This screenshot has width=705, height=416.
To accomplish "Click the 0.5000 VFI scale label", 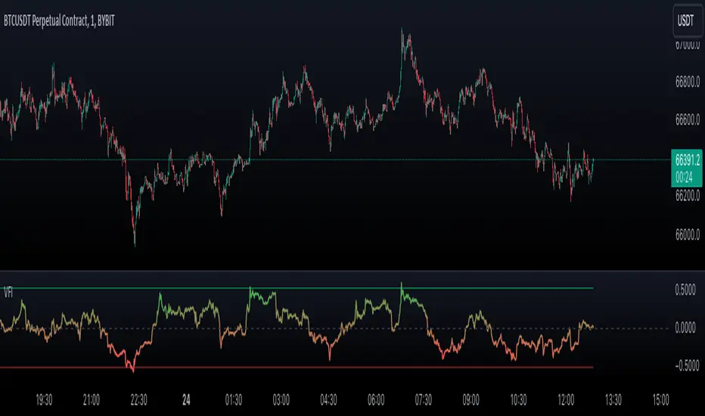I will [688, 289].
